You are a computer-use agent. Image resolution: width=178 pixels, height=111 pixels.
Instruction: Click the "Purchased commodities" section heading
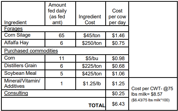(x=31, y=51)
